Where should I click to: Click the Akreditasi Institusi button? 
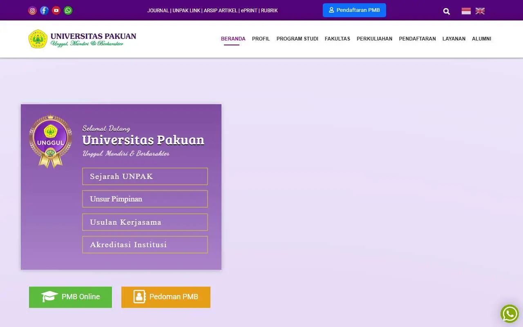tap(145, 245)
